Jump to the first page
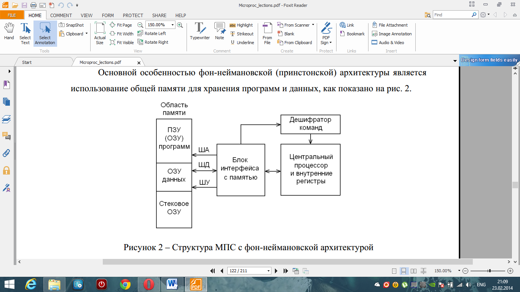 pyautogui.click(x=213, y=271)
